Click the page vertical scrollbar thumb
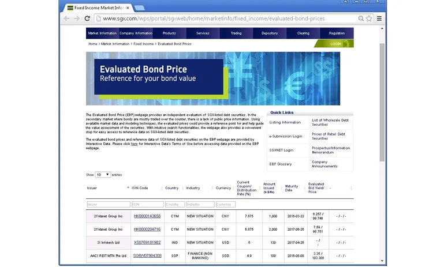The image size is (433, 267). click(x=382, y=102)
